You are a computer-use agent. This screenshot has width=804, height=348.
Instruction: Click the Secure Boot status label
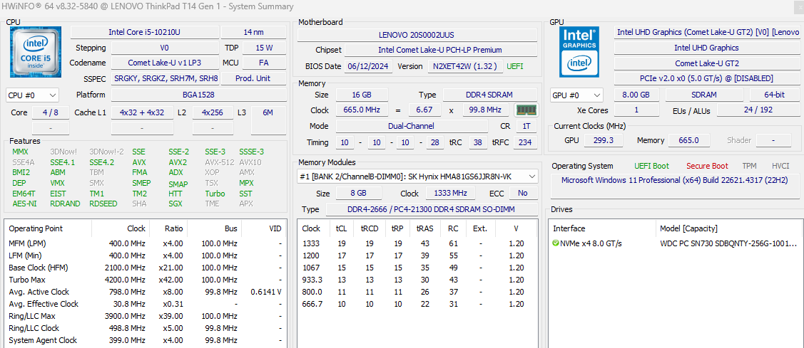coord(708,166)
